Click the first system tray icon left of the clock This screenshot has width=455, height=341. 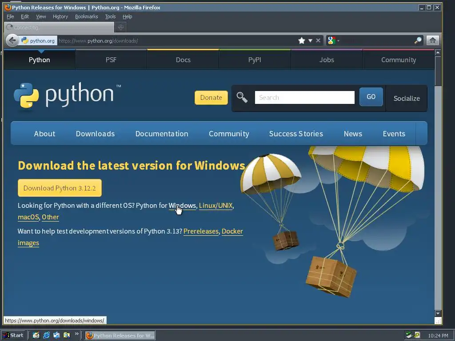(409, 335)
